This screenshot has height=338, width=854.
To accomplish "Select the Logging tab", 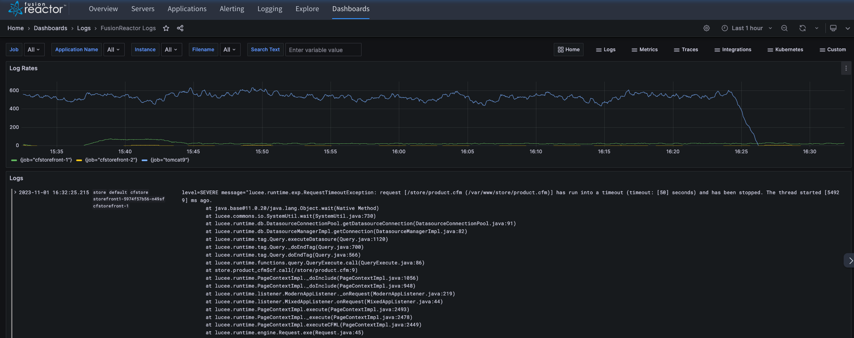I will (270, 9).
